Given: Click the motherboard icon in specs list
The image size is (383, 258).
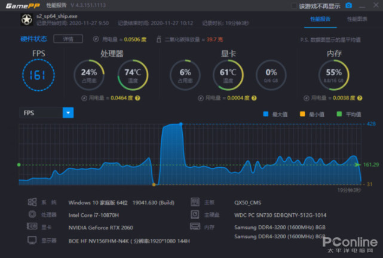Looking at the screenshot, I should coord(195,202).
